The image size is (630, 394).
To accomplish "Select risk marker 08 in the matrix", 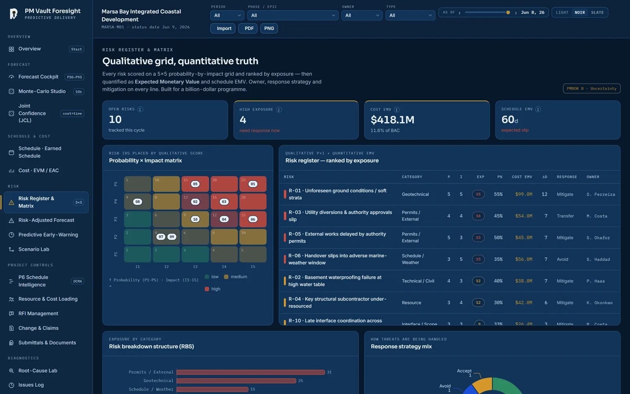I will [x=138, y=202].
